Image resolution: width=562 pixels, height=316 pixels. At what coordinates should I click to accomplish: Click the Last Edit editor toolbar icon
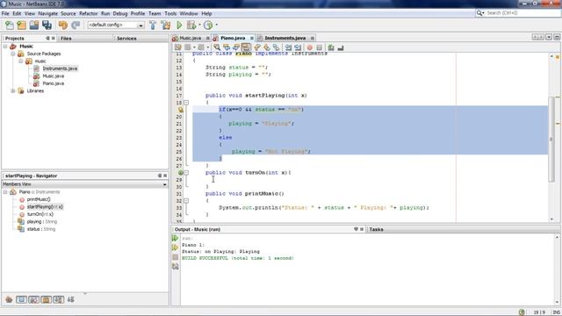coord(178,47)
